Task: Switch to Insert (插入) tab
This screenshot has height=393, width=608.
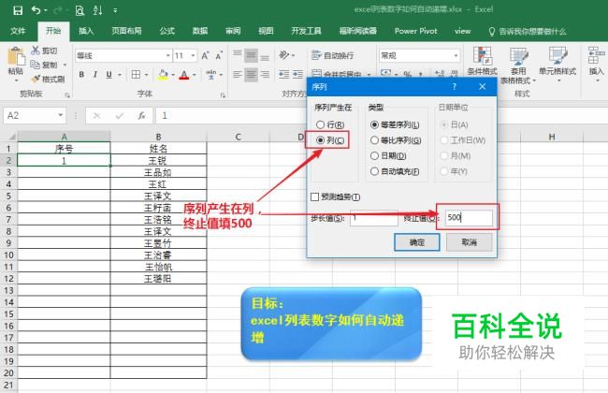Action: pos(86,31)
